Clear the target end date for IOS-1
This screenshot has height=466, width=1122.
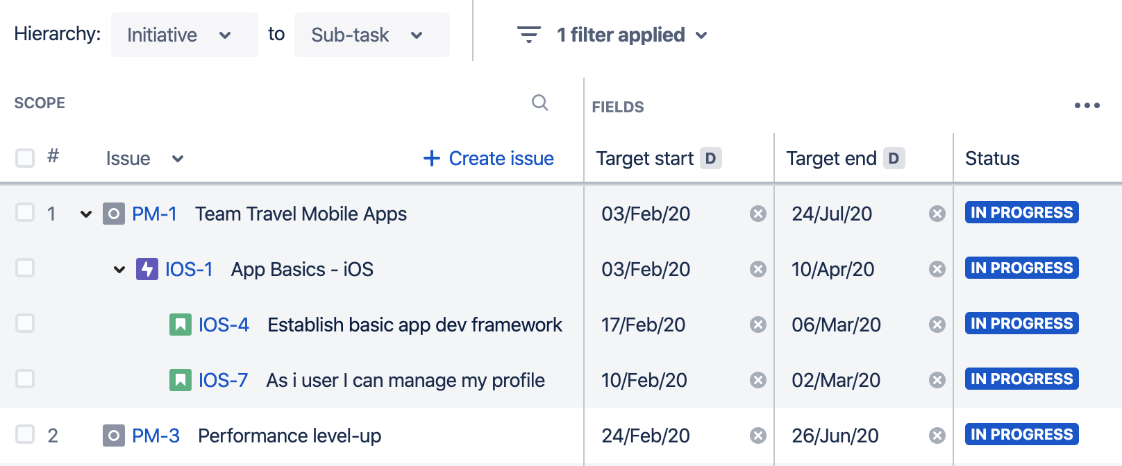(937, 269)
